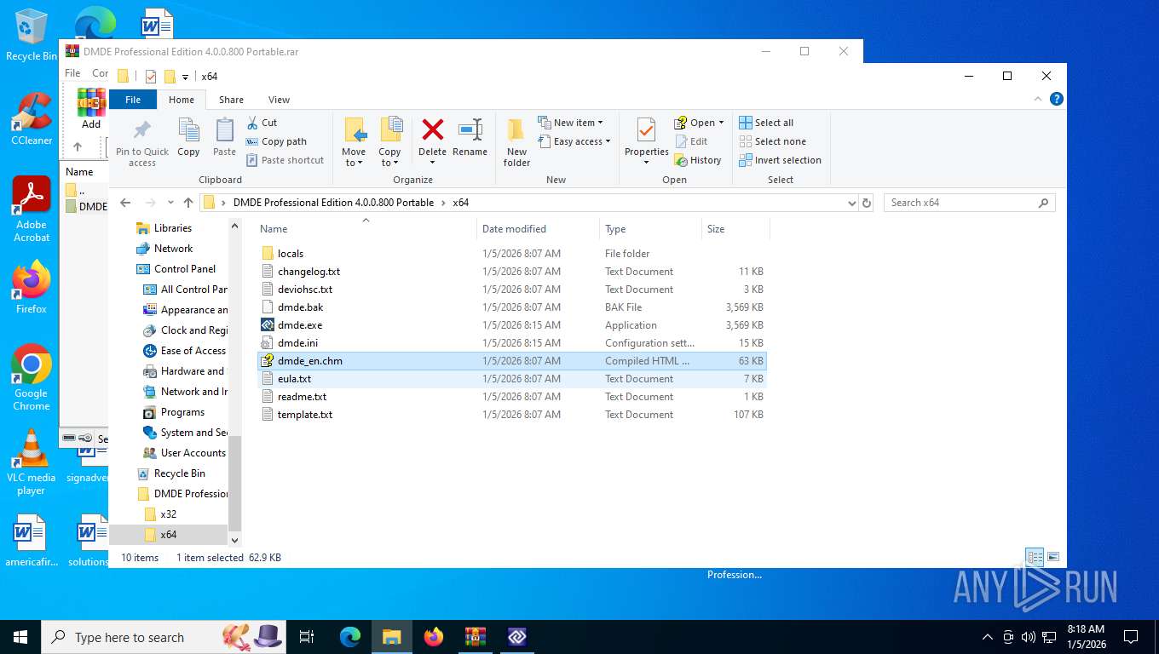Go up one folder level arrow
Image resolution: width=1159 pixels, height=654 pixels.
[188, 203]
